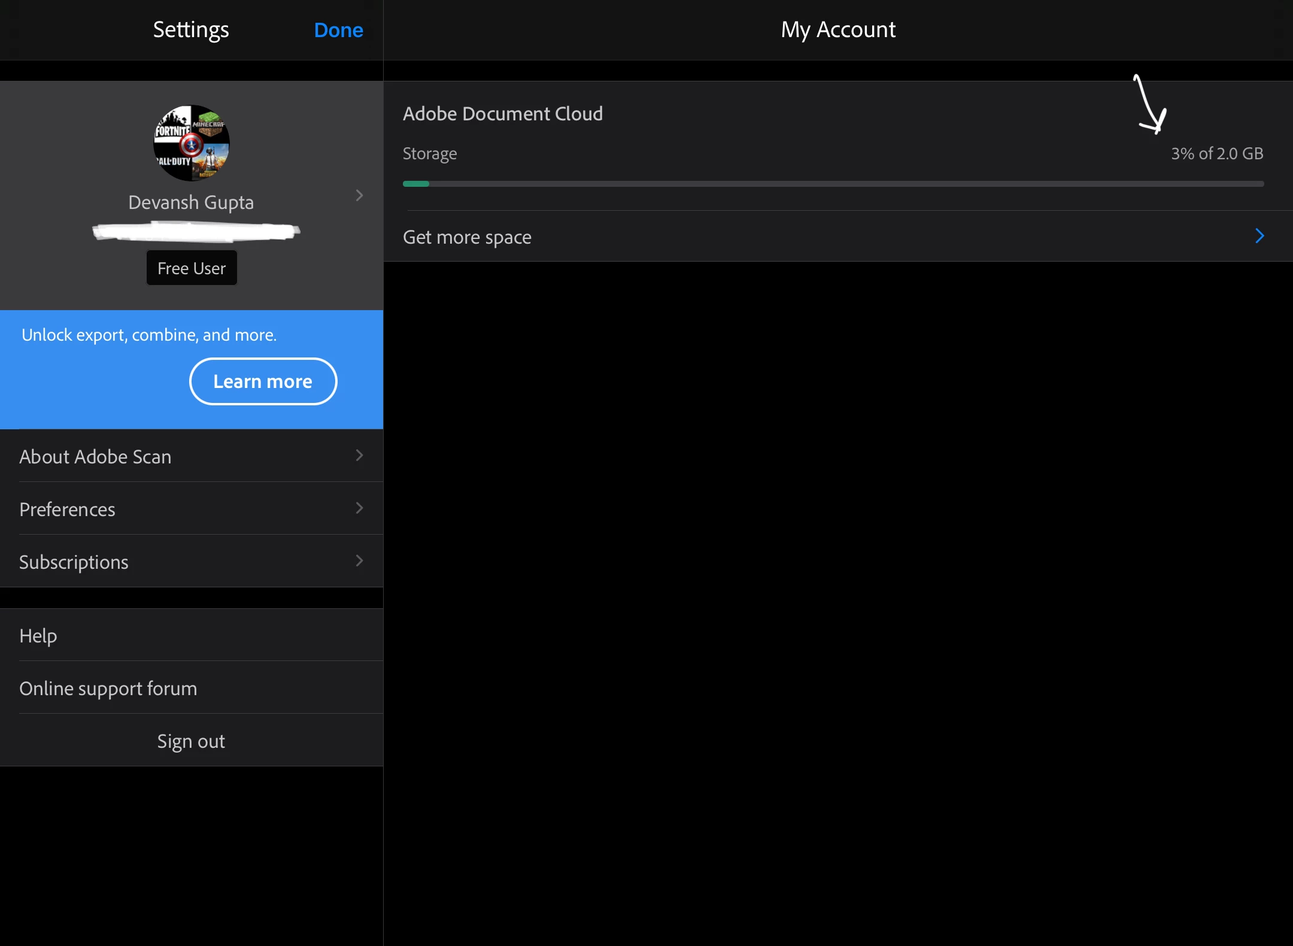Sign out of the account
Viewport: 1293px width, 946px height.
coord(191,741)
